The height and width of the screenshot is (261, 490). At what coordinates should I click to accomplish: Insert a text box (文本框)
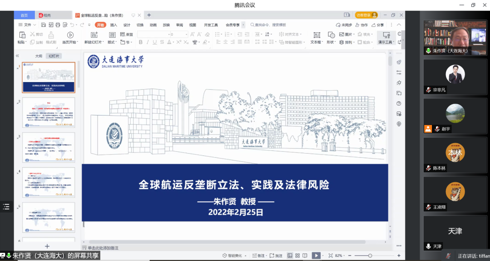click(317, 35)
